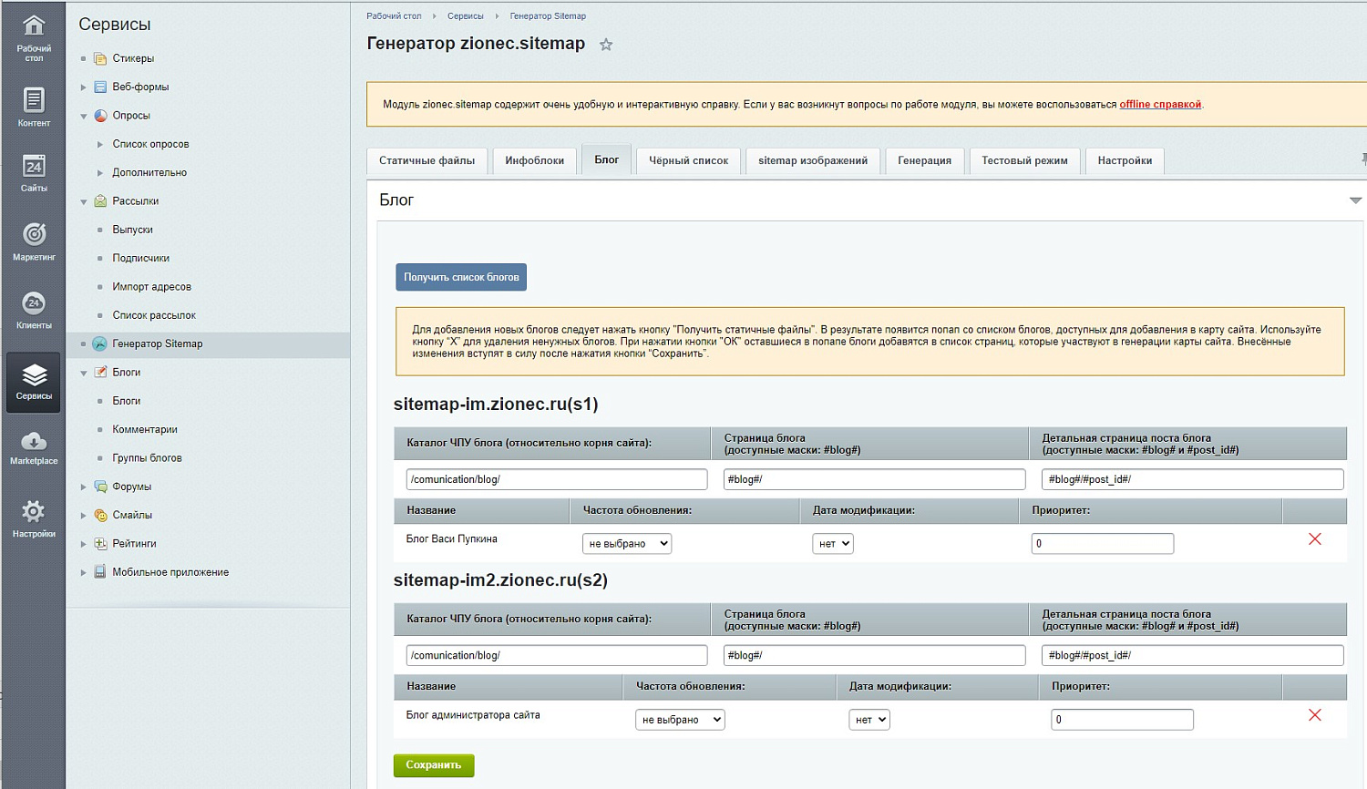This screenshot has height=789, width=1367.
Task: Expand the Веб-формы tree node
Action: [84, 87]
